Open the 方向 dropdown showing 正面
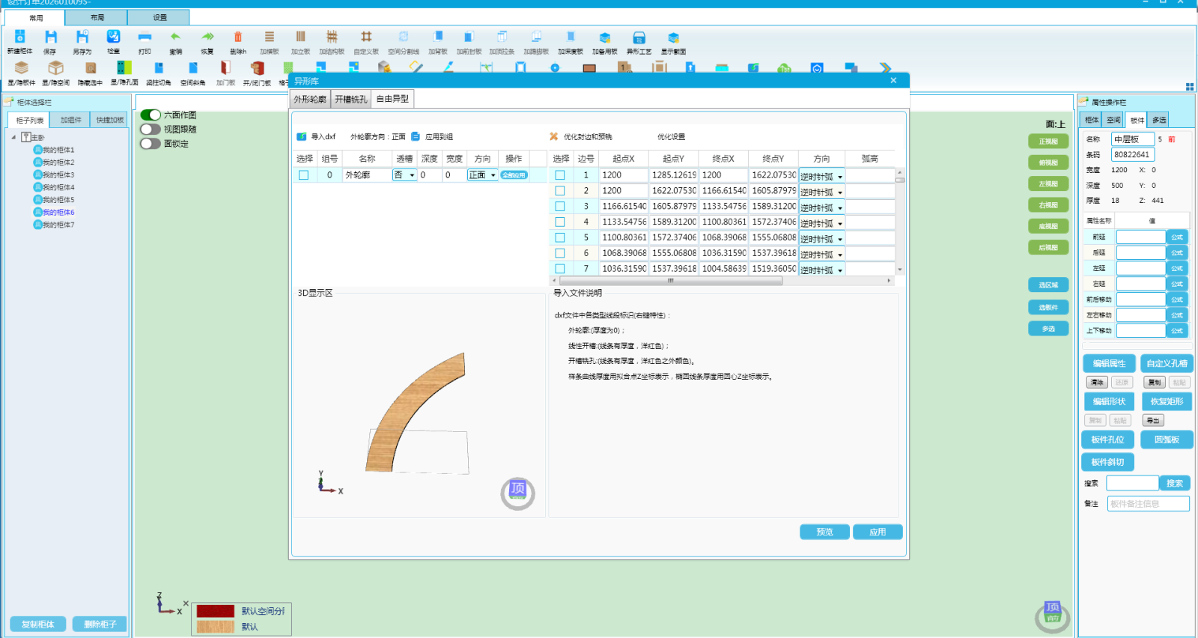This screenshot has width=1198, height=638. 482,175
